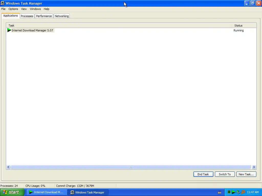
Task: Click the left arrow of horizontal scrollbar
Action: 8,167
